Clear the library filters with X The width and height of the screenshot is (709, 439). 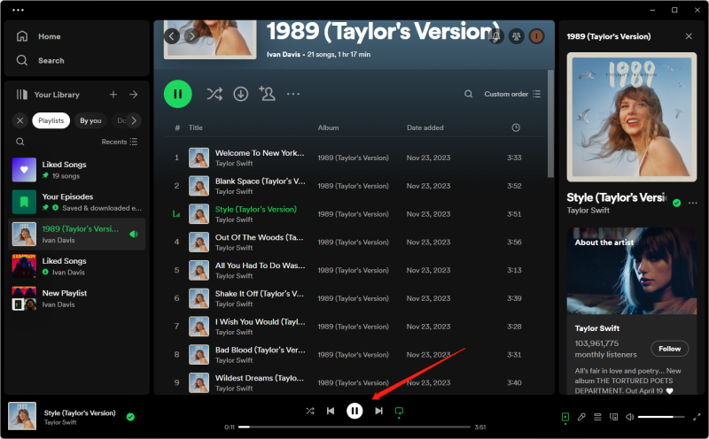(x=19, y=120)
